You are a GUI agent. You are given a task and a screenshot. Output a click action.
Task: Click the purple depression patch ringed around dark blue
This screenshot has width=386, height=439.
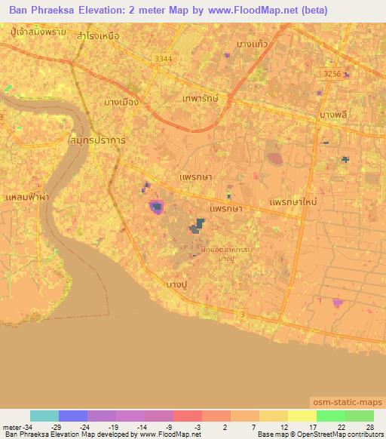[x=156, y=207]
